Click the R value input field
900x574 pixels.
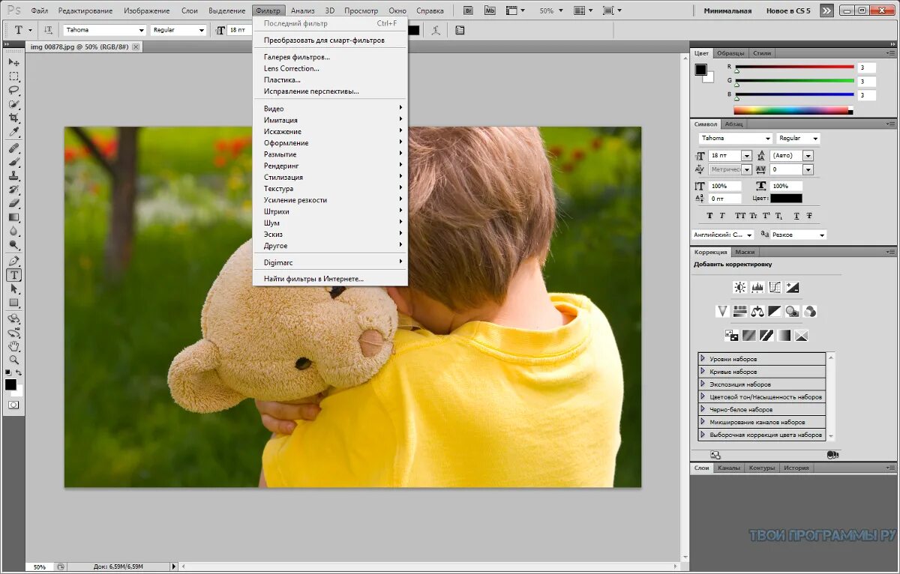coord(867,67)
